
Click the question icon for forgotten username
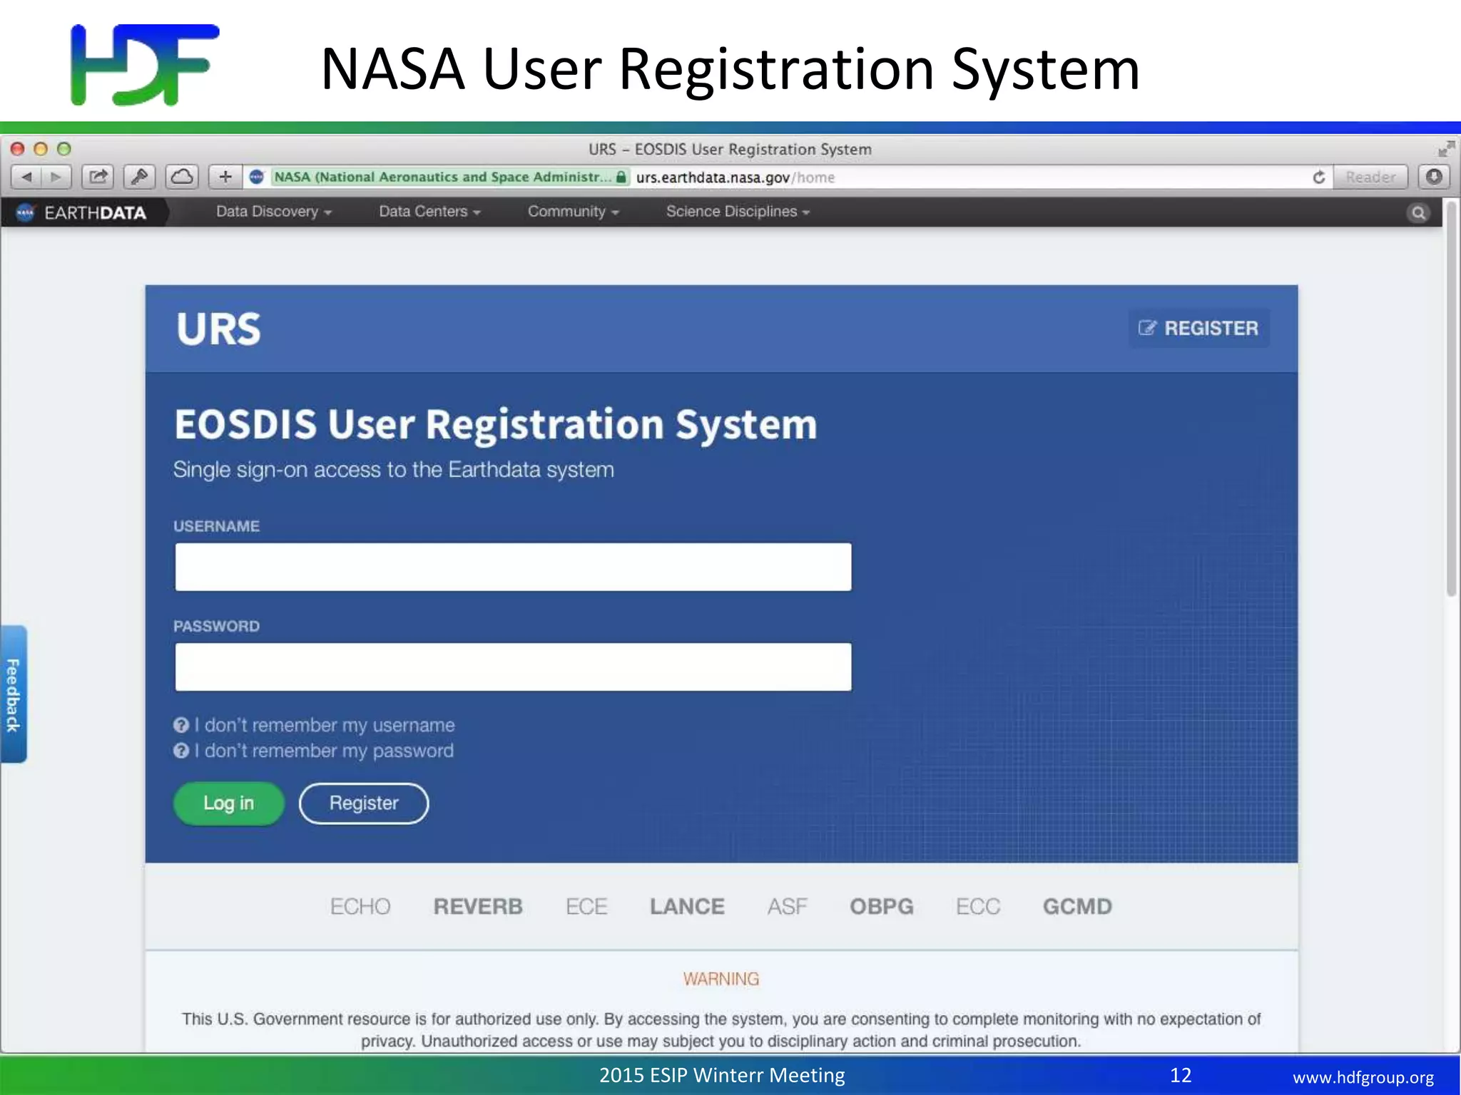pos(181,725)
